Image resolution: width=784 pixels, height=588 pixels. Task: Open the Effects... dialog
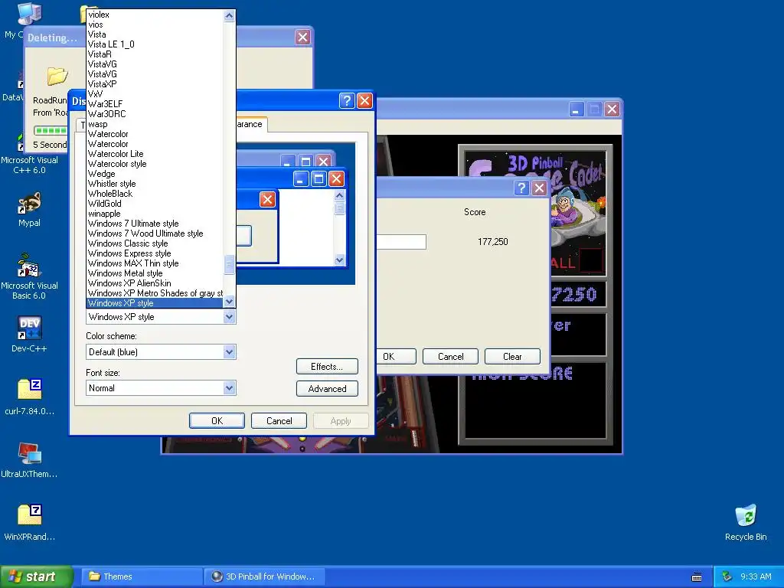[327, 367]
